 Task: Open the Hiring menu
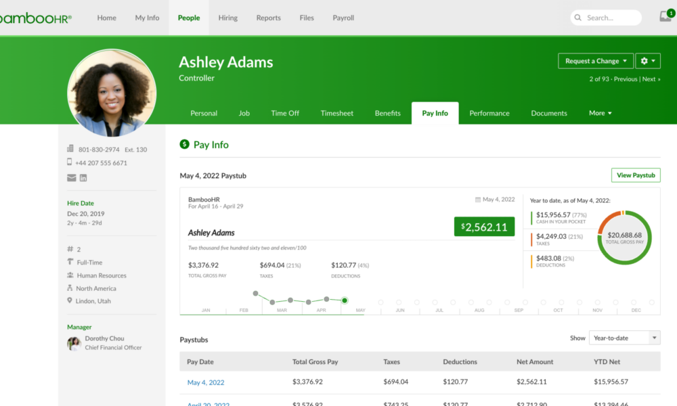(228, 18)
